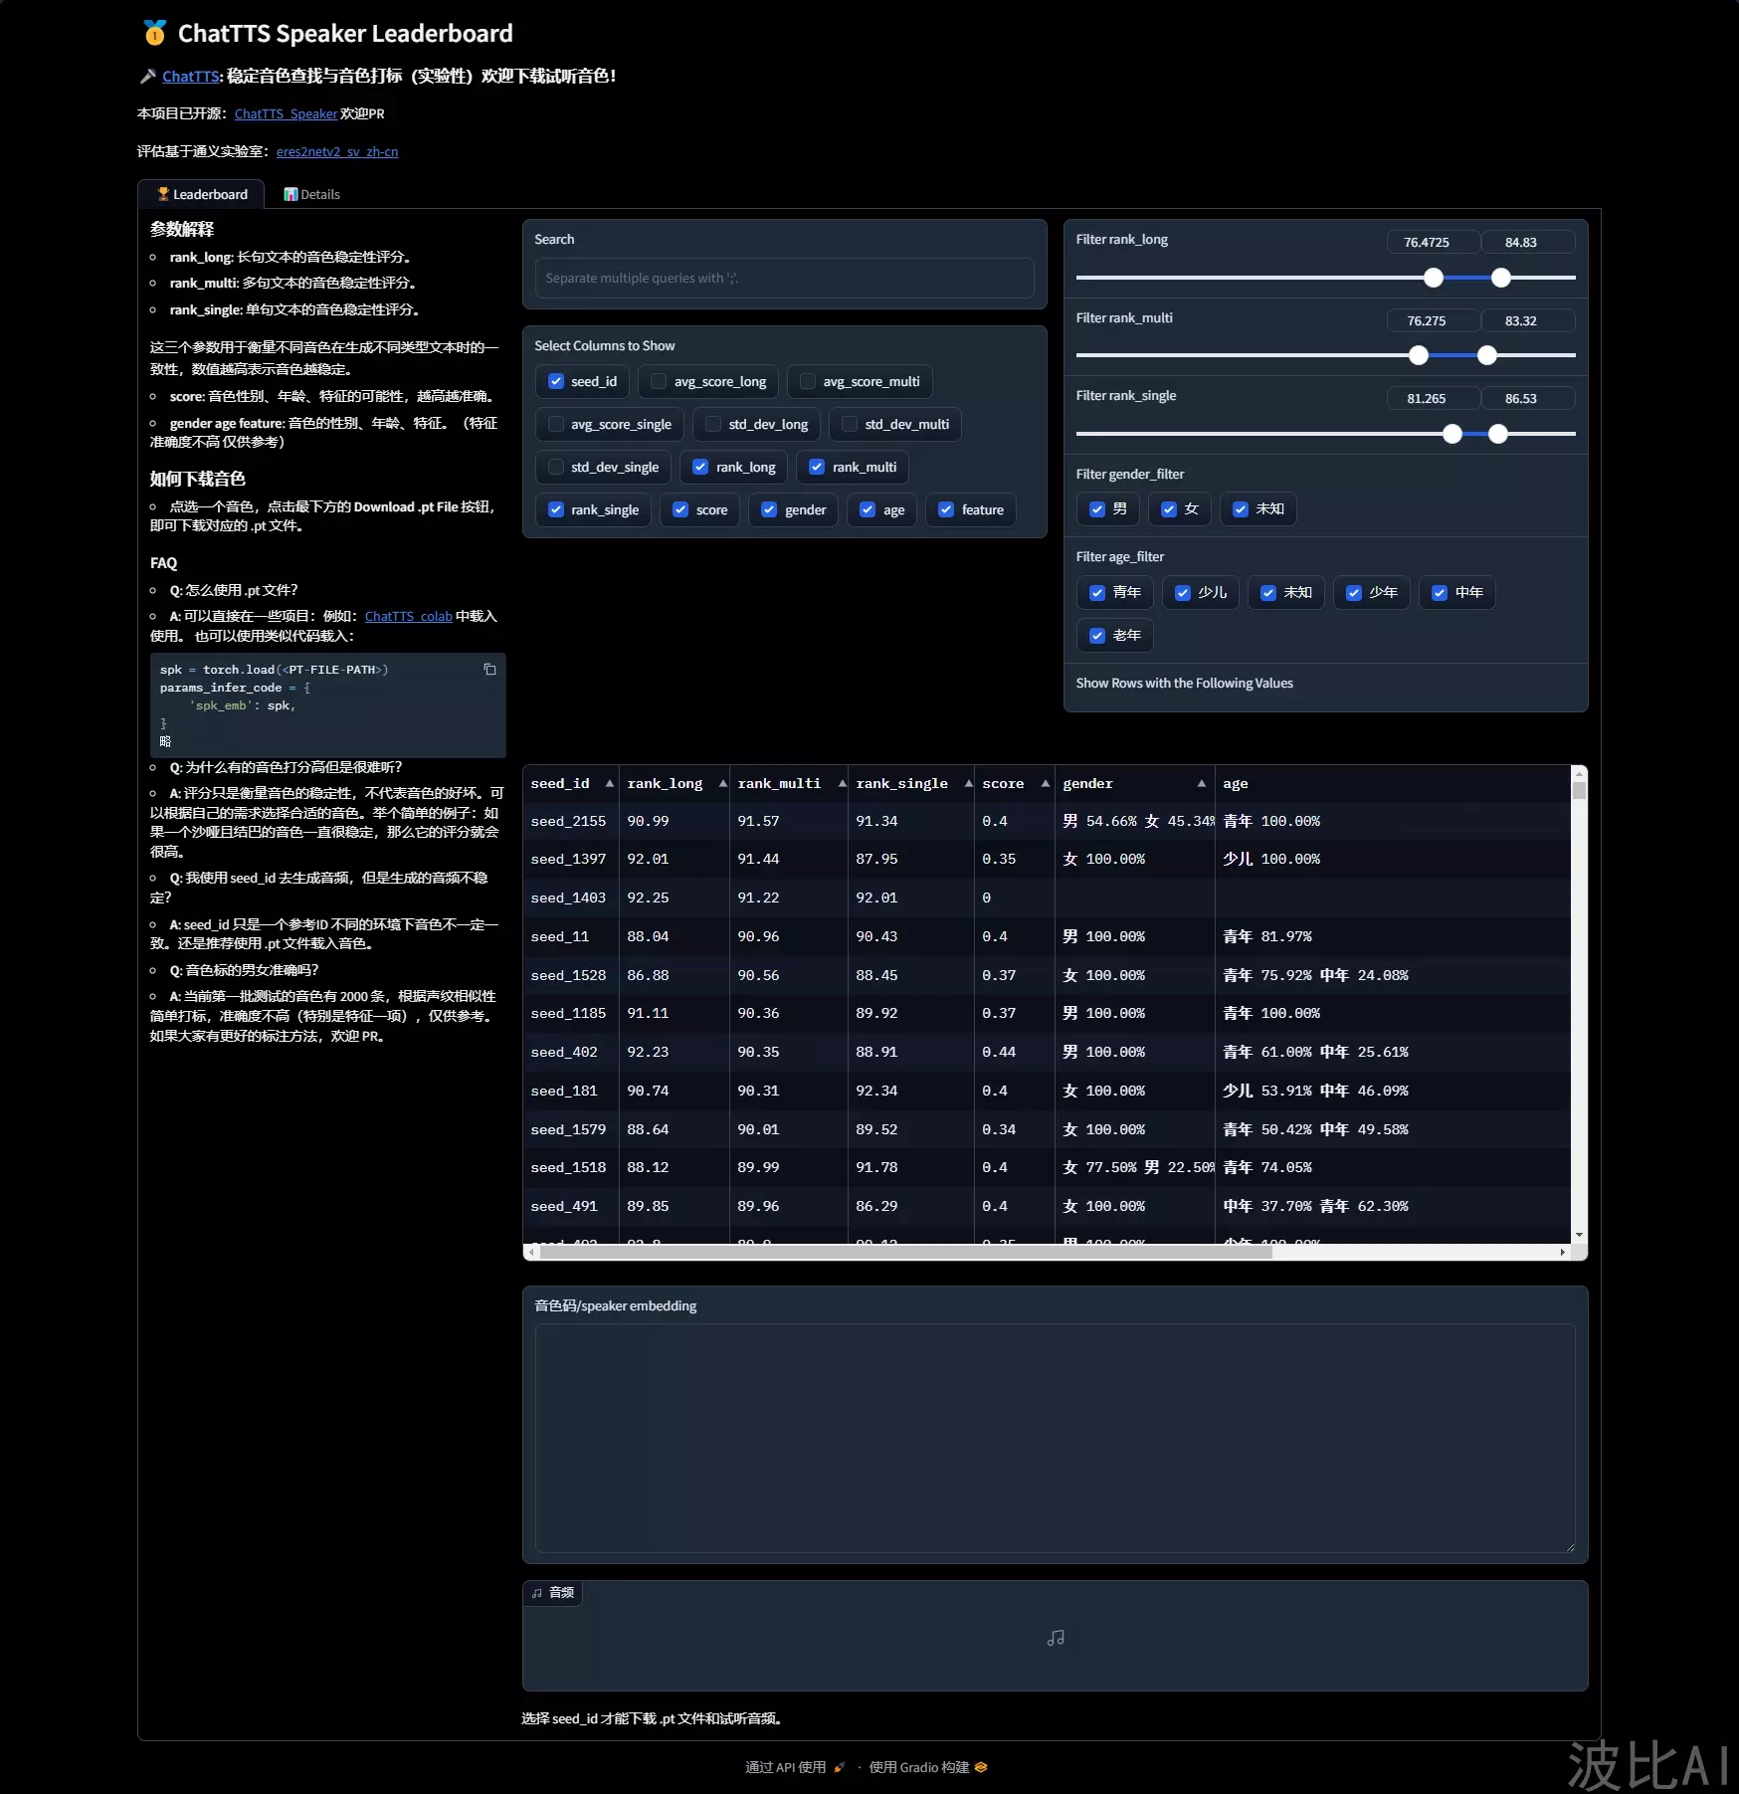Click the rank_multi lower slider handle
Viewport: 1739px width, 1794px height.
point(1419,355)
